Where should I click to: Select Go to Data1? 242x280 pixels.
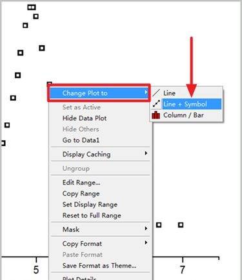click(81, 140)
